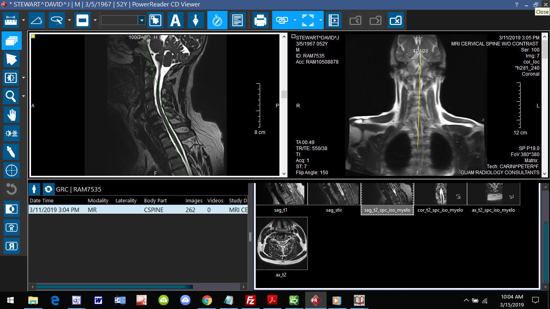This screenshot has width=550, height=309.
Task: Open Google Chrome from the taskbar
Action: click(207, 300)
